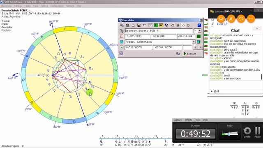Click the orange broadcast screen icon in join.me

pos(221,18)
